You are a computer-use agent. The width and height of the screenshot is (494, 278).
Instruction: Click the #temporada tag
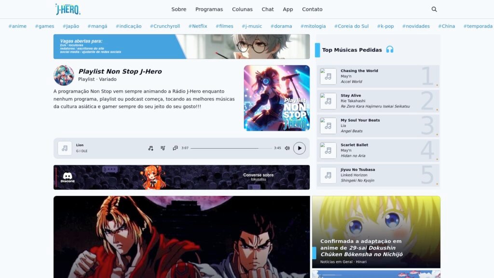pyautogui.click(x=478, y=26)
